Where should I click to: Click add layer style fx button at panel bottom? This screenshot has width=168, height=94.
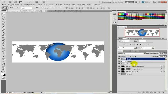click(x=144, y=92)
